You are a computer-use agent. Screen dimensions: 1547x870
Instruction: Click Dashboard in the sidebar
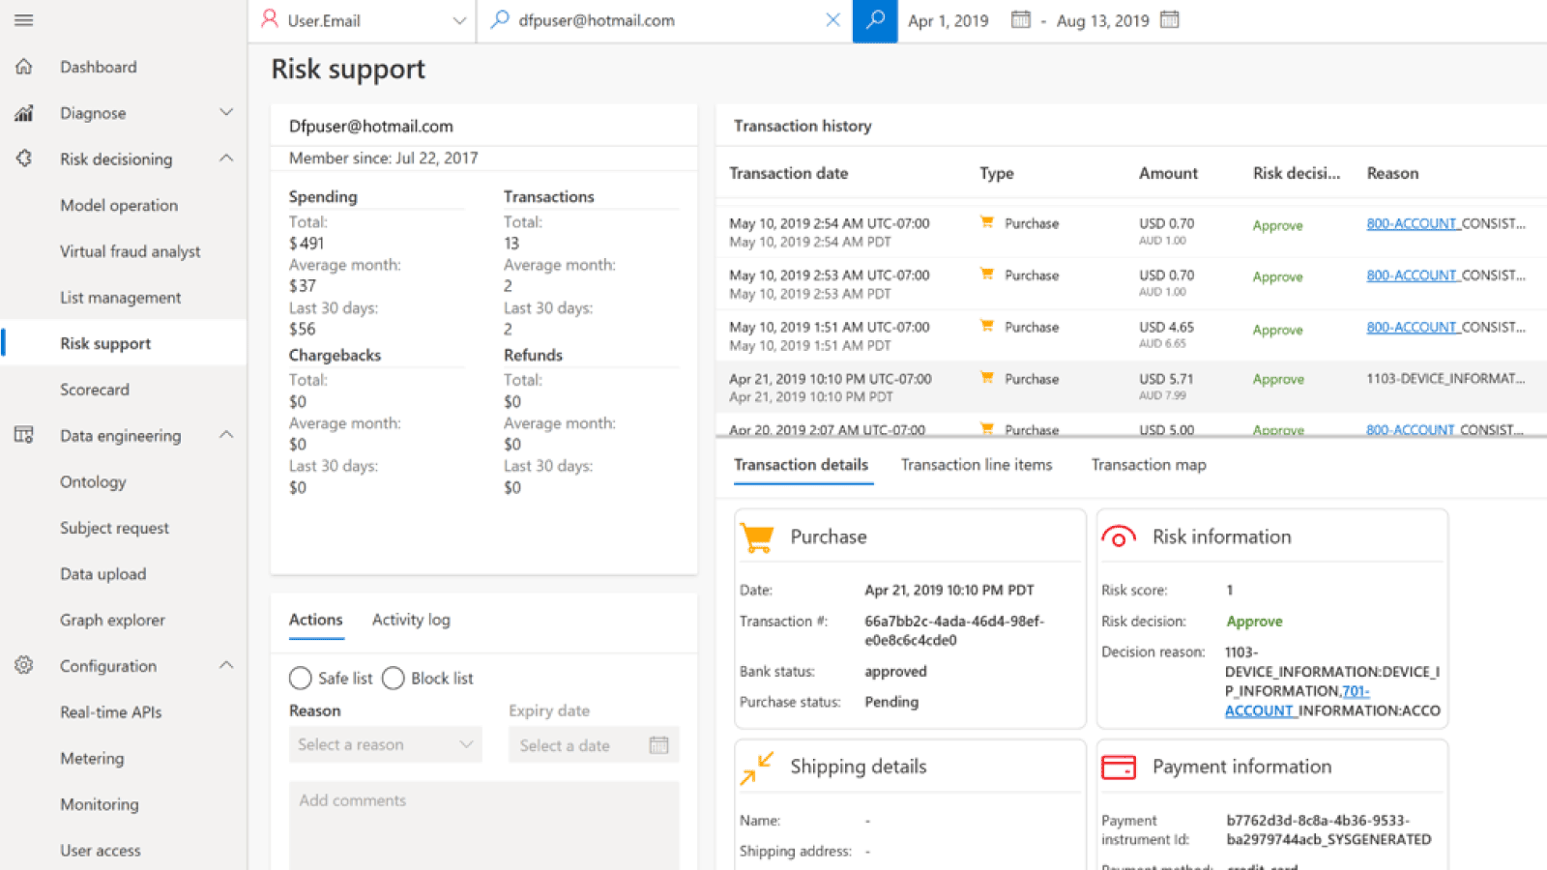click(99, 67)
